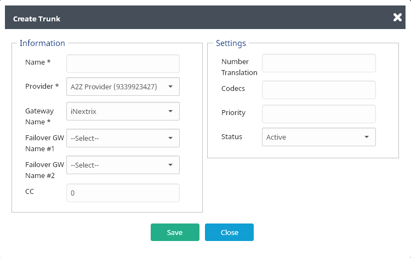The width and height of the screenshot is (411, 258).
Task: Click the Status dropdown arrow icon
Action: click(x=367, y=137)
